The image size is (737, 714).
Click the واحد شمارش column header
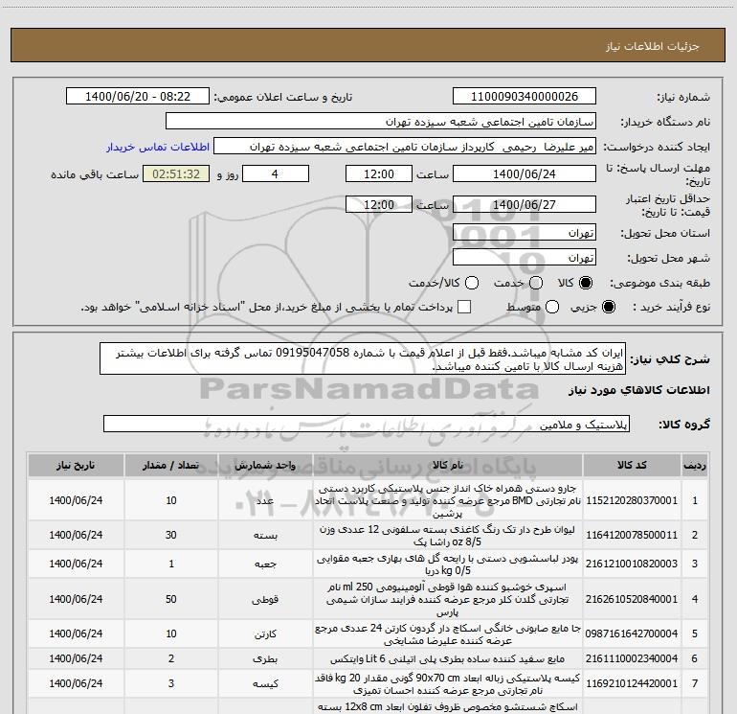pos(265,465)
